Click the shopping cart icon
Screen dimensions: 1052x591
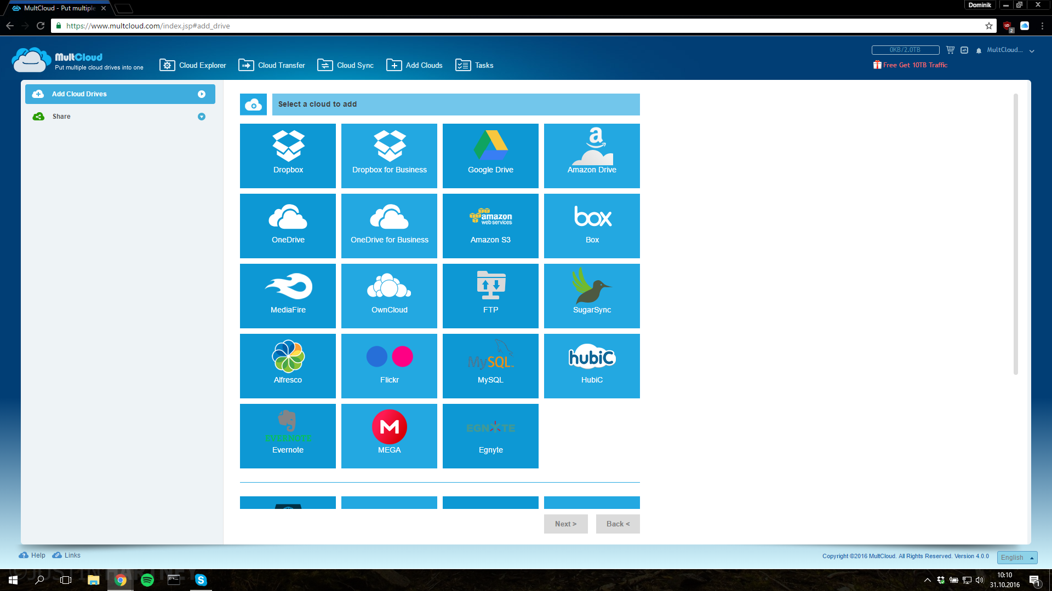point(950,50)
